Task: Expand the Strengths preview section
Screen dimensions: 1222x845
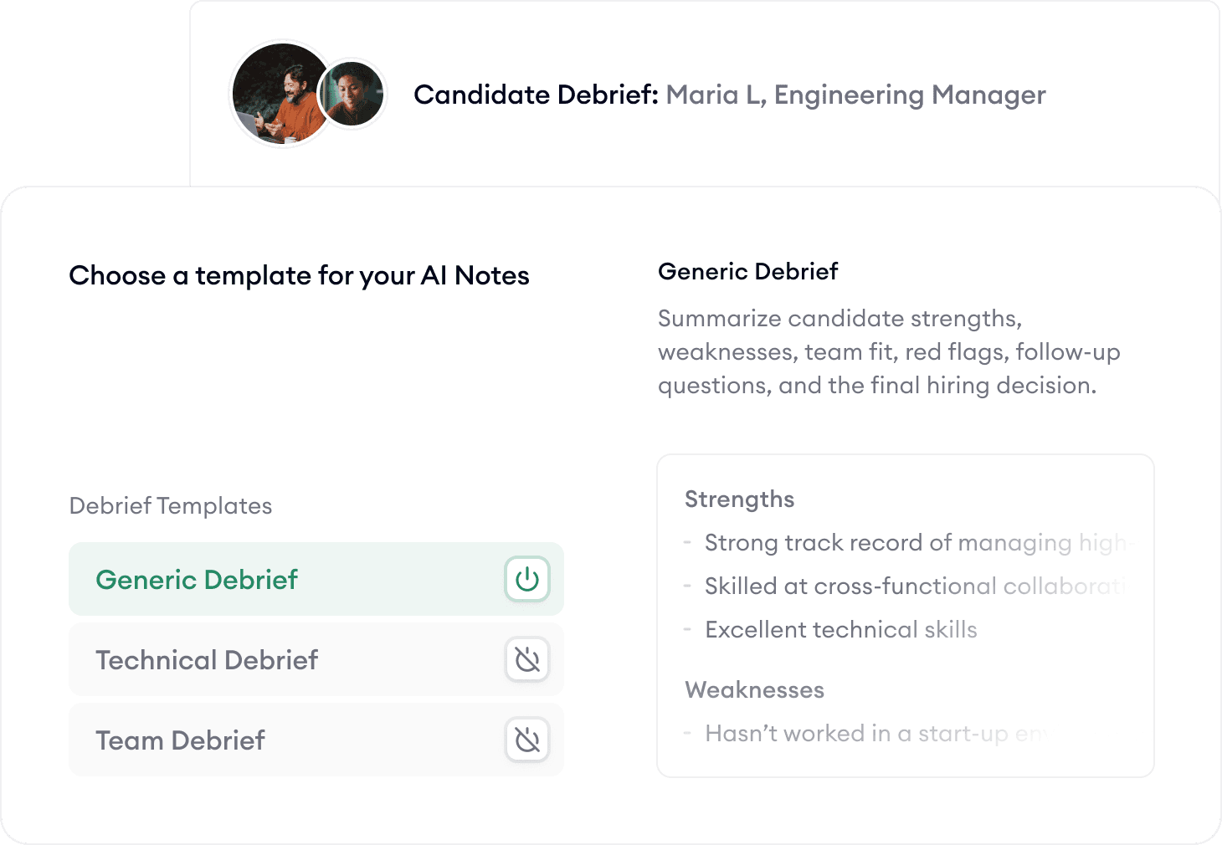Action: [739, 499]
